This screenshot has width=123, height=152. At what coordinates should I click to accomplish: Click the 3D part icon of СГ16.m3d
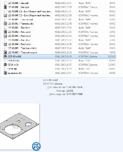5,65
